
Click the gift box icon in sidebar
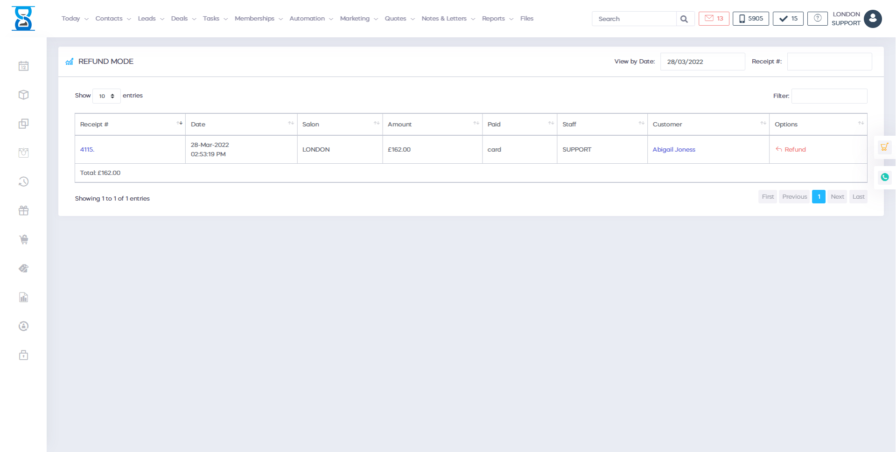coord(23,211)
